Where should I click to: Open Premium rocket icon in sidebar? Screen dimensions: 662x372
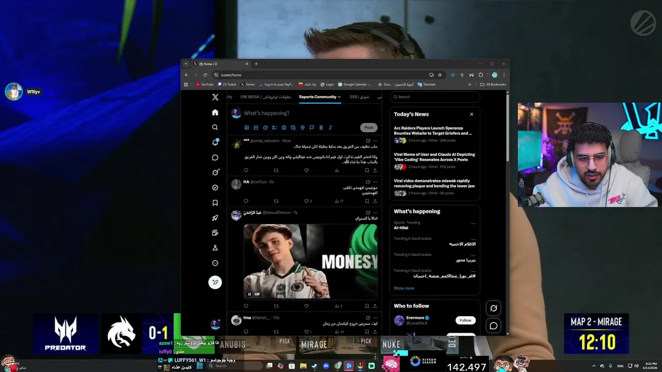click(215, 218)
